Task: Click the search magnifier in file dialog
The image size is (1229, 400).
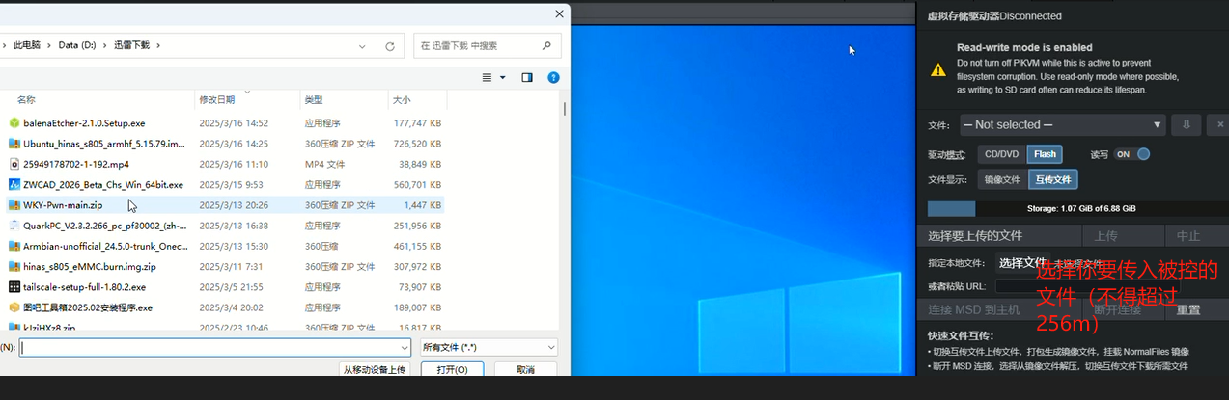Action: click(x=546, y=45)
